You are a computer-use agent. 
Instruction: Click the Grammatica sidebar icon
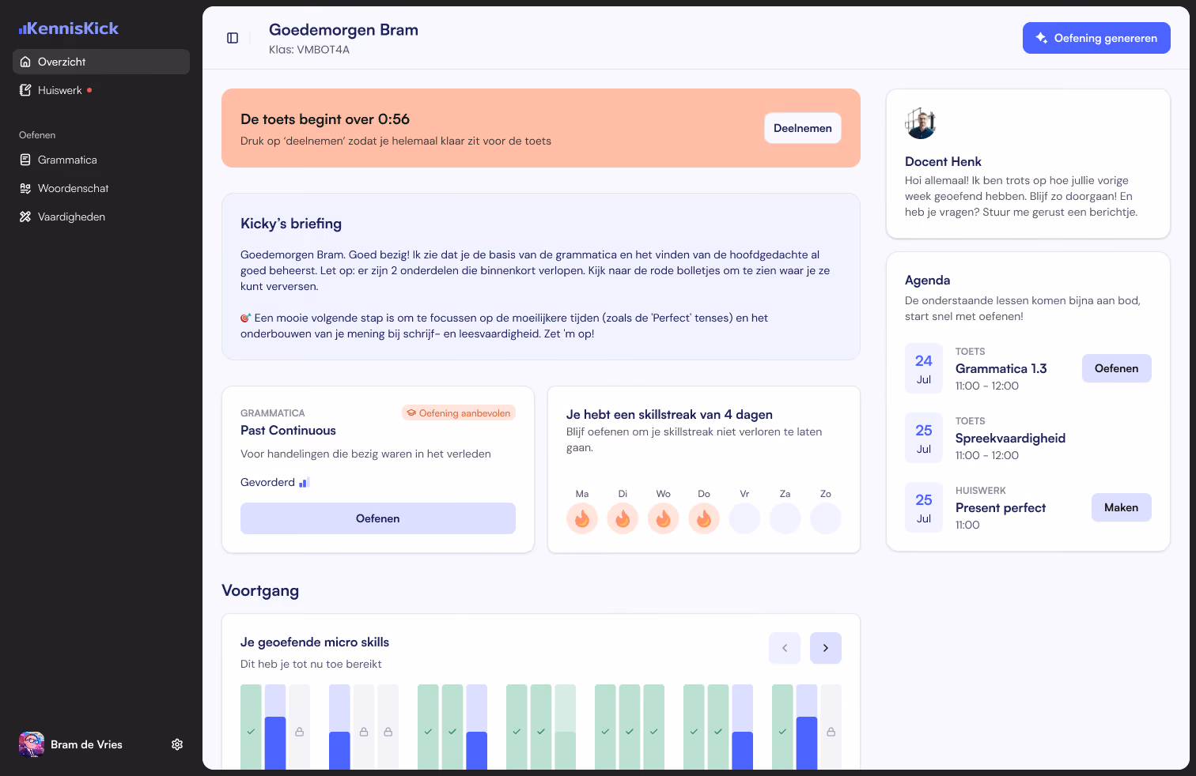[x=25, y=160]
